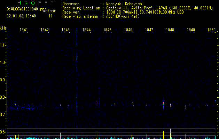219x139 pixels.
Task: Click the 1946 time axis label
Action: pos(128,30)
